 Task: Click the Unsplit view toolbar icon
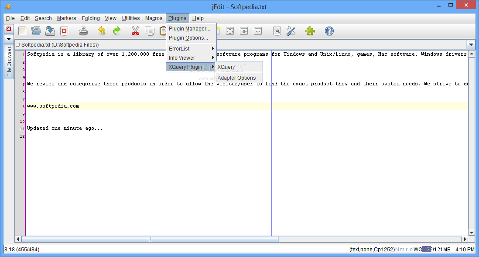click(x=230, y=31)
